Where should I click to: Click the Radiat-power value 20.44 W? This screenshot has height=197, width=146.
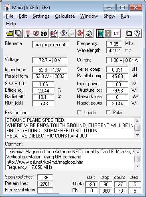[117, 103]
